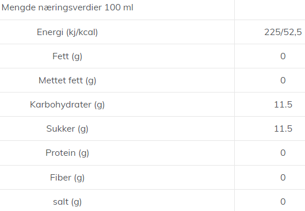Click the Karbohydrater value 11.5
305x211 pixels.
pyautogui.click(x=283, y=105)
